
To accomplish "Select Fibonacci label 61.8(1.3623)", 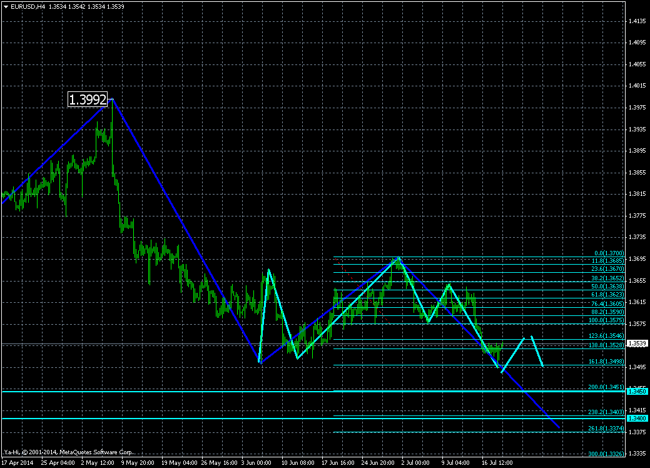I will (x=607, y=295).
